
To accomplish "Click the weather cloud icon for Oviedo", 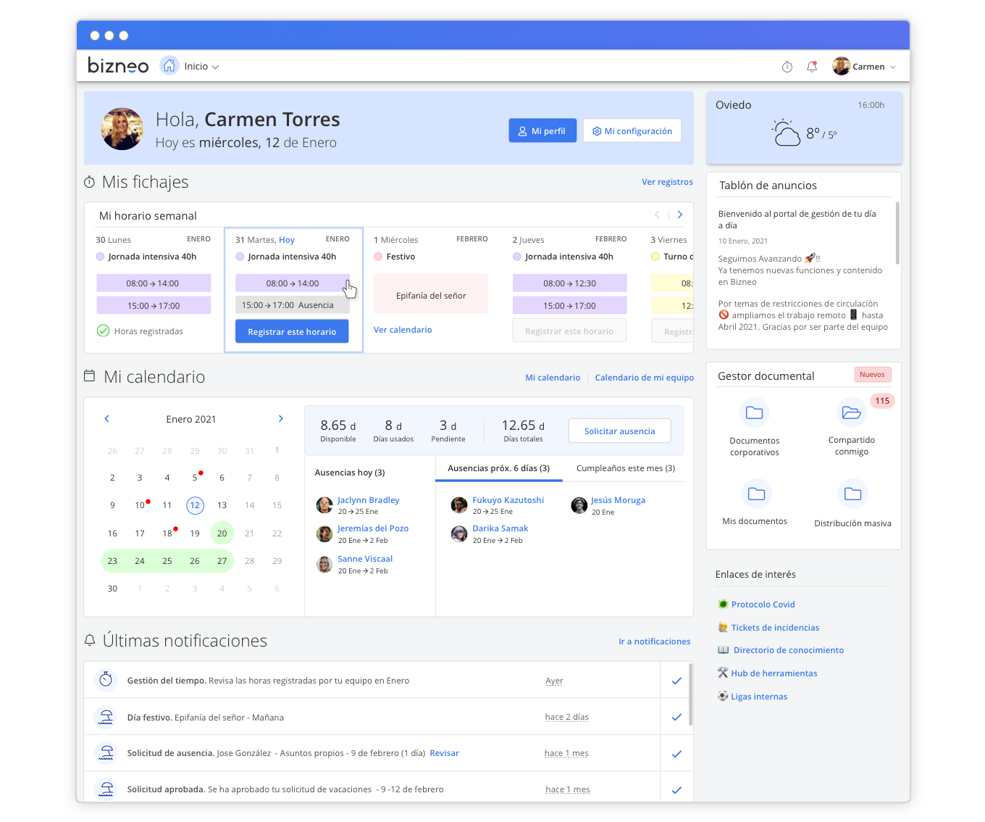I will [786, 133].
